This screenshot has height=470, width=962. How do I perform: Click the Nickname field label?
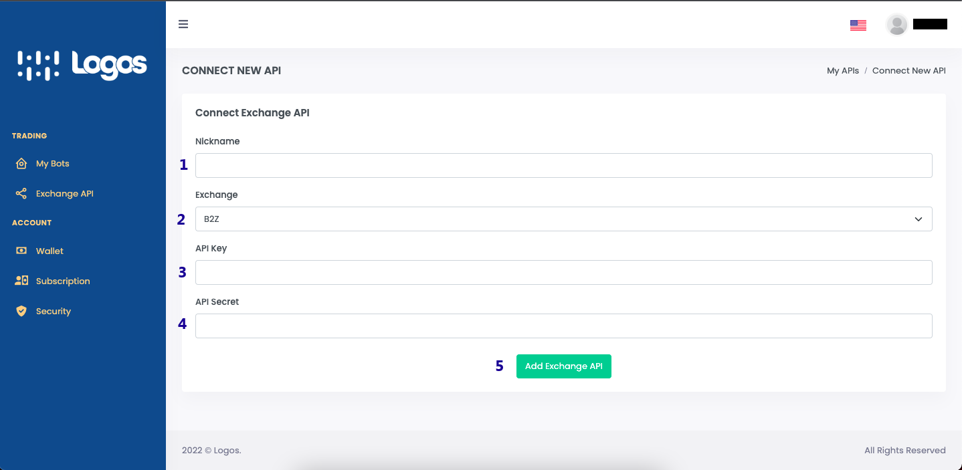pos(217,141)
